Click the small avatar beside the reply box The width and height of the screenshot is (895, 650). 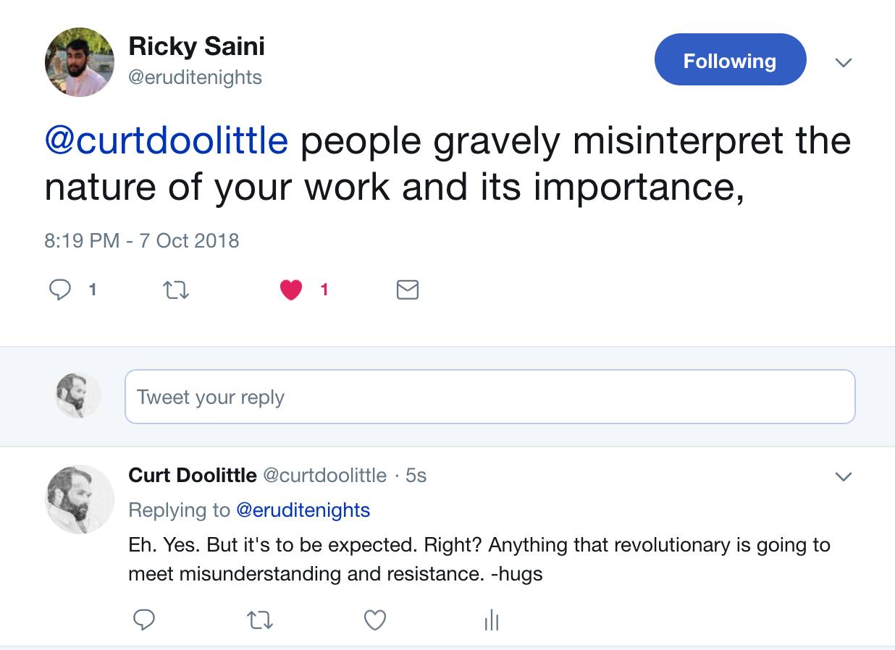(79, 395)
